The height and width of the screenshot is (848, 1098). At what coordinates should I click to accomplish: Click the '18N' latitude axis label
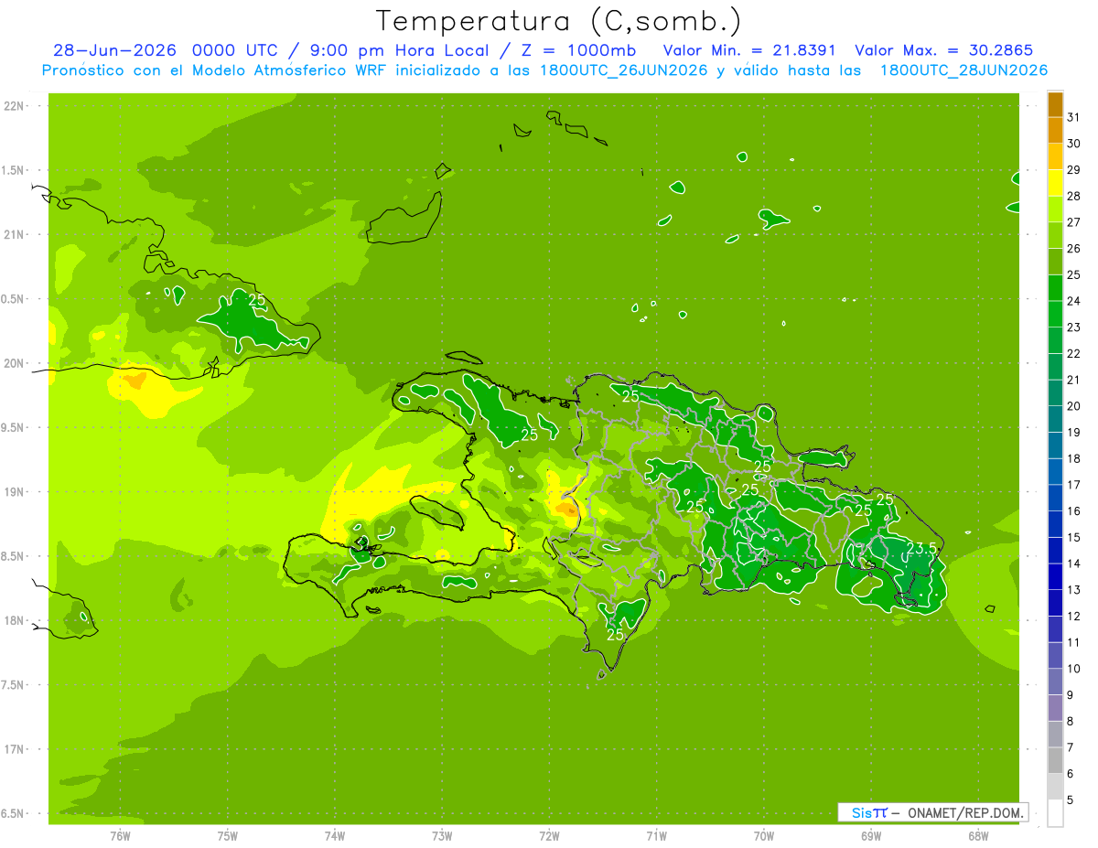point(15,620)
